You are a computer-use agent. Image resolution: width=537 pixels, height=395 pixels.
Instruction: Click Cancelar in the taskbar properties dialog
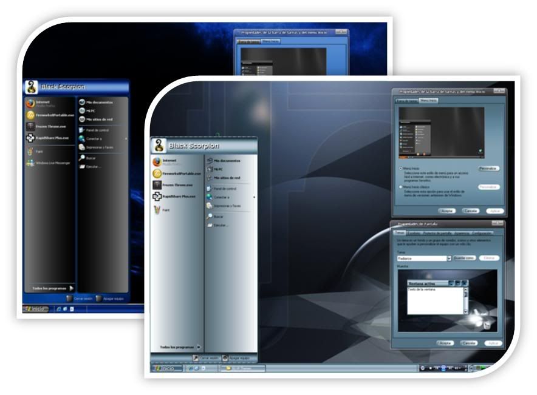coord(470,211)
